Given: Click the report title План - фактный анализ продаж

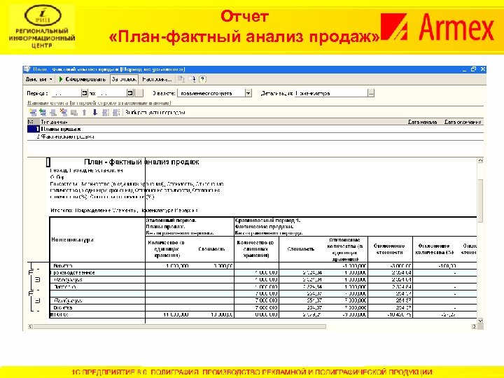Looking at the screenshot, I should coord(141,162).
